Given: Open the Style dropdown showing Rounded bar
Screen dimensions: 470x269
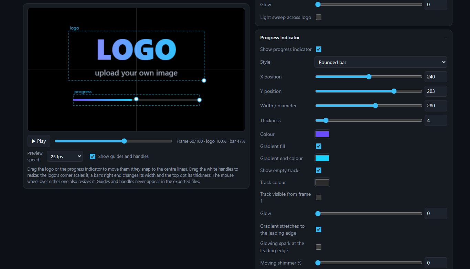Looking at the screenshot, I should click(x=381, y=62).
